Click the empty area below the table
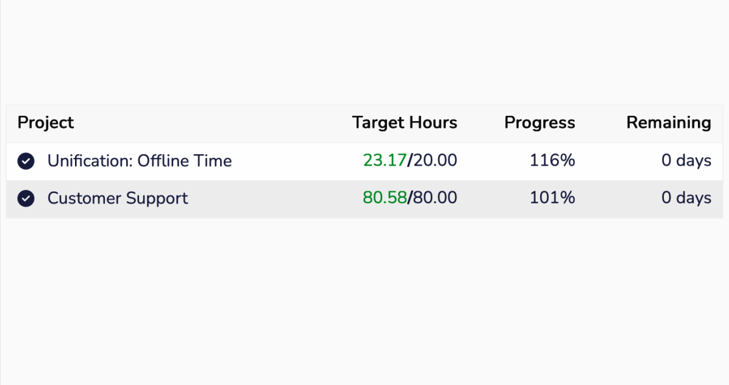This screenshot has width=729, height=385. pos(364,298)
